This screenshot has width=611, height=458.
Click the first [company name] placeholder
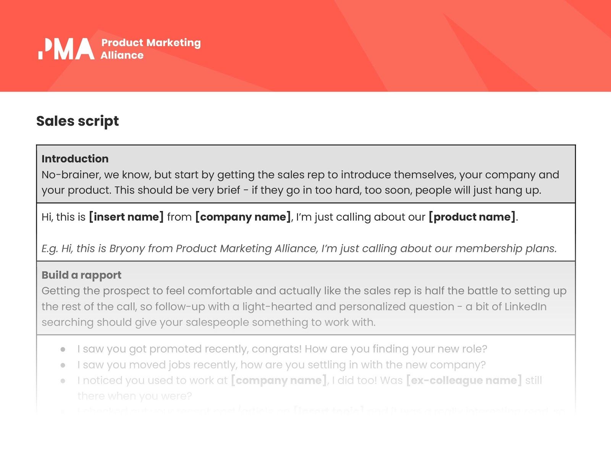243,217
